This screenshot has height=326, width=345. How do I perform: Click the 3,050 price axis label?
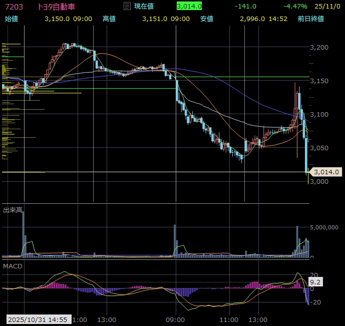[319, 148]
